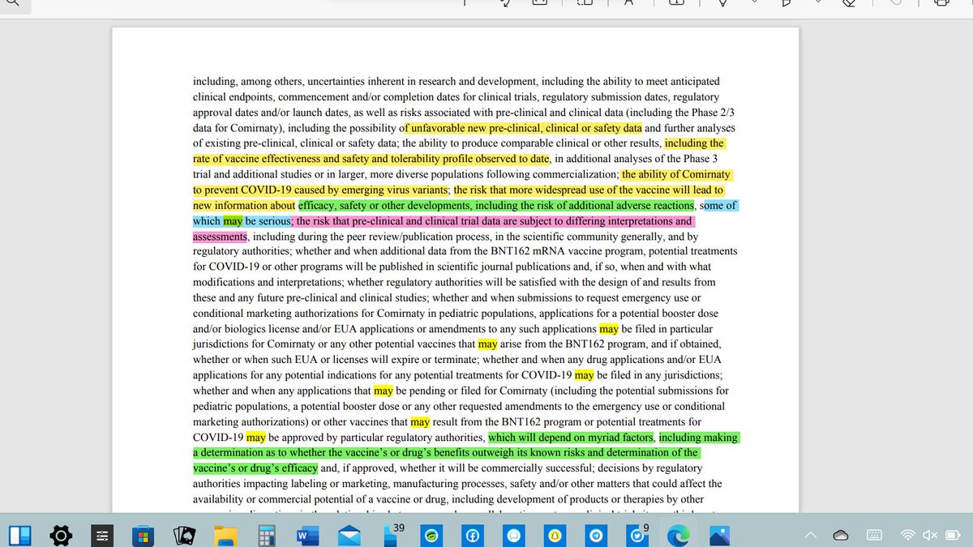Open the Facebook app on the taskbar
This screenshot has height=547, width=973.
click(x=472, y=536)
